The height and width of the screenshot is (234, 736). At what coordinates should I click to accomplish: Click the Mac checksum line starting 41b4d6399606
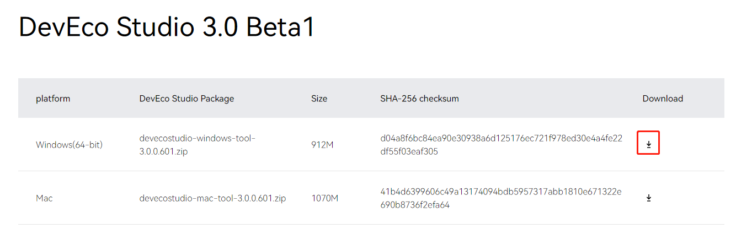(x=501, y=192)
